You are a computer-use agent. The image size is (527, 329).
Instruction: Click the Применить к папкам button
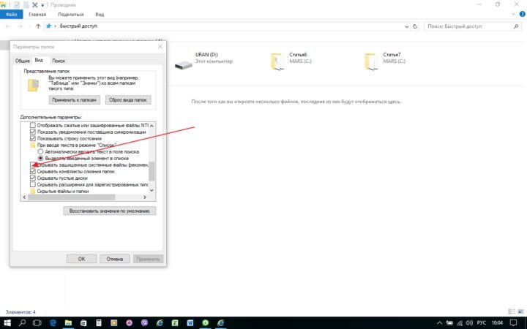point(74,99)
